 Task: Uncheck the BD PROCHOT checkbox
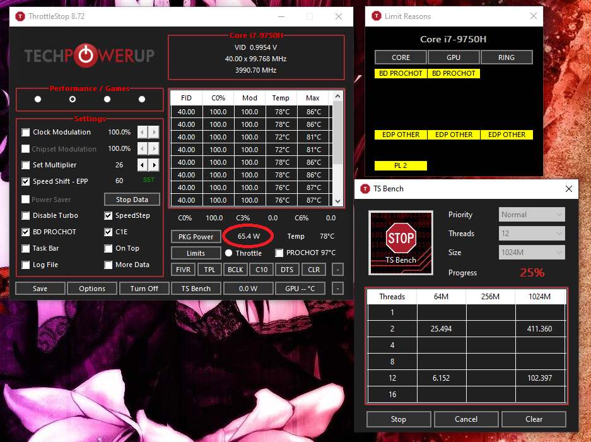coord(26,232)
